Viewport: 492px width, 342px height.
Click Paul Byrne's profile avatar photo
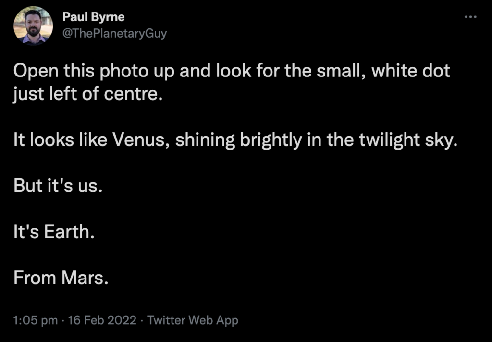pos(33,26)
